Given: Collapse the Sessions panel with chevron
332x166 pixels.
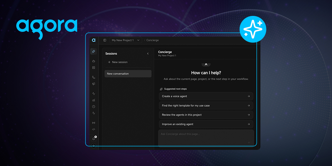Looking at the screenshot, I should 148,53.
